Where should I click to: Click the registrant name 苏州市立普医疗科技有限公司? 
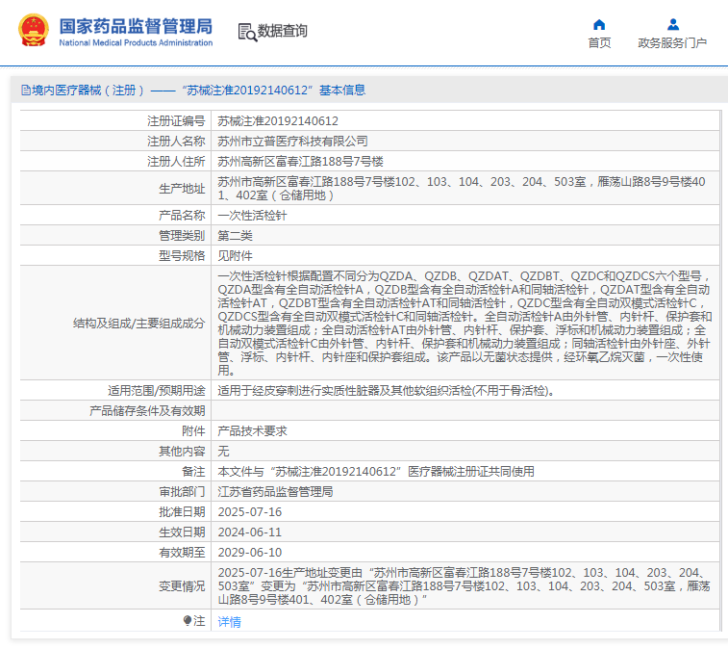292,141
